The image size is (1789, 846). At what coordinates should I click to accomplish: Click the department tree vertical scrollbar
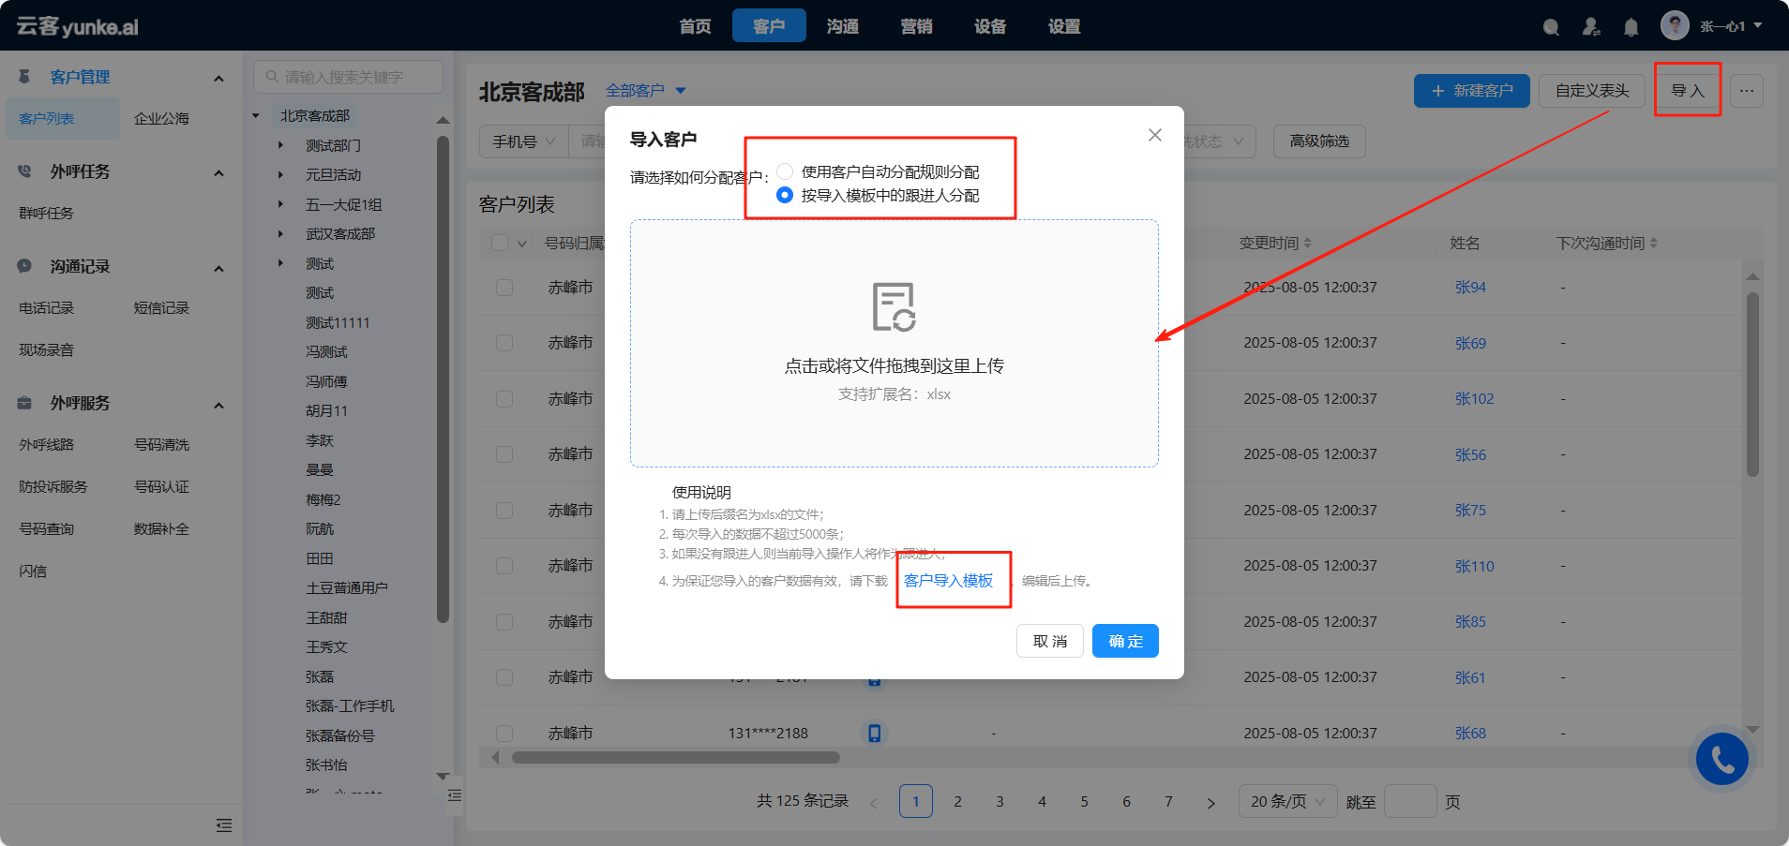pyautogui.click(x=443, y=379)
